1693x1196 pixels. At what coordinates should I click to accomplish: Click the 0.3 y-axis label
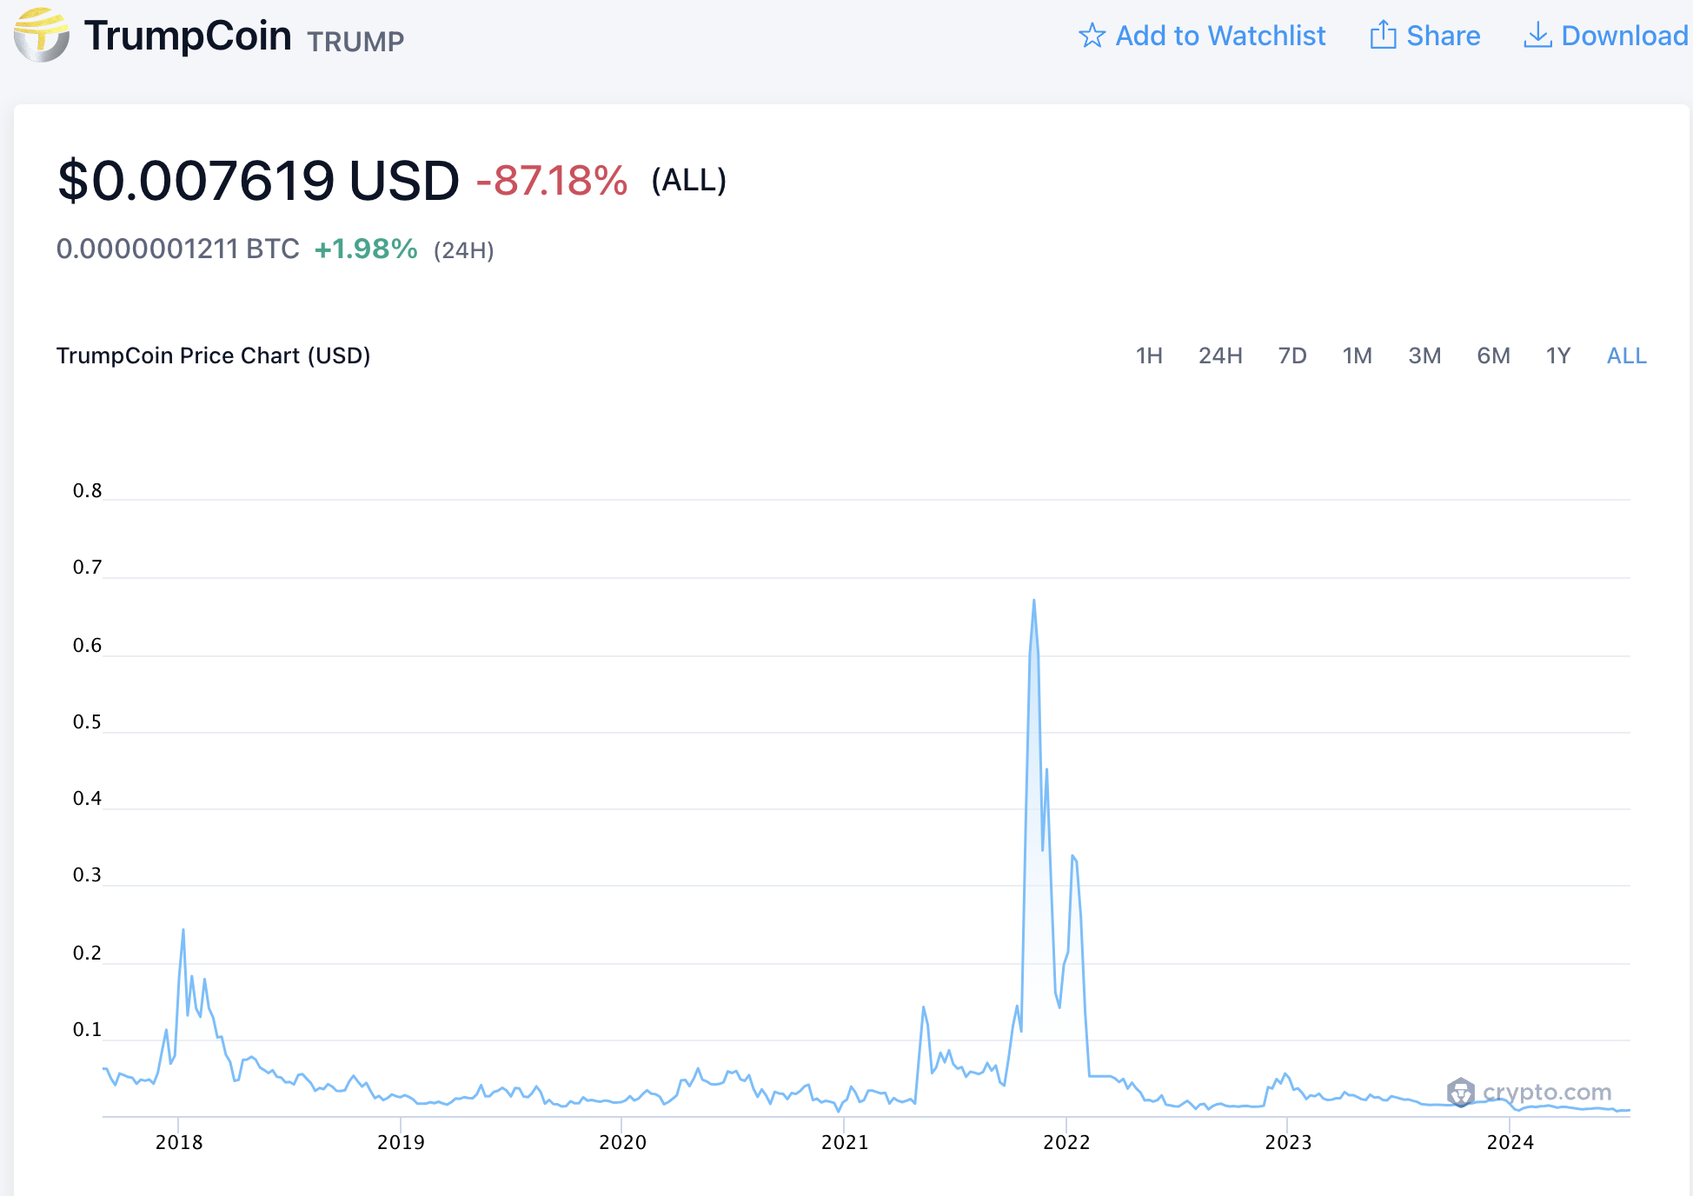coord(87,875)
